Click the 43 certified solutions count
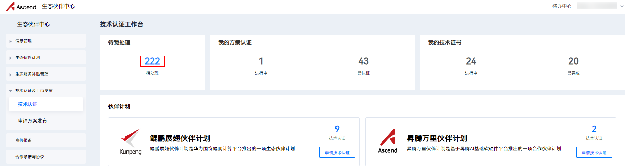The width and height of the screenshot is (625, 166). tap(363, 61)
